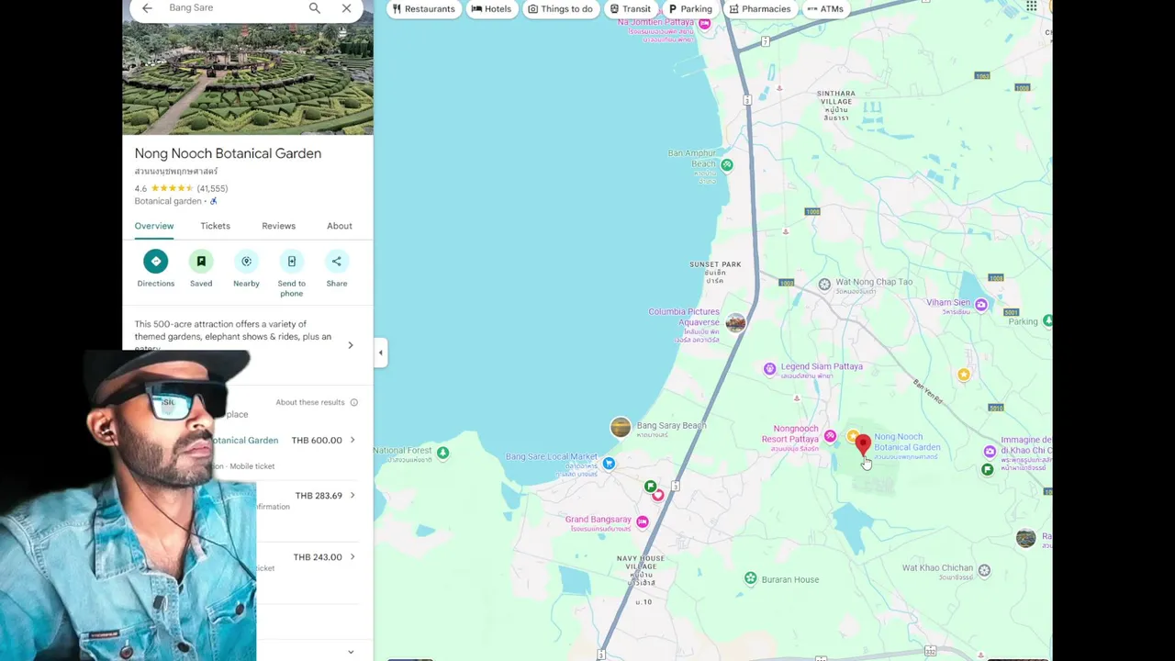This screenshot has height=661, width=1175.
Task: Click the Directions icon button
Action: click(x=155, y=262)
